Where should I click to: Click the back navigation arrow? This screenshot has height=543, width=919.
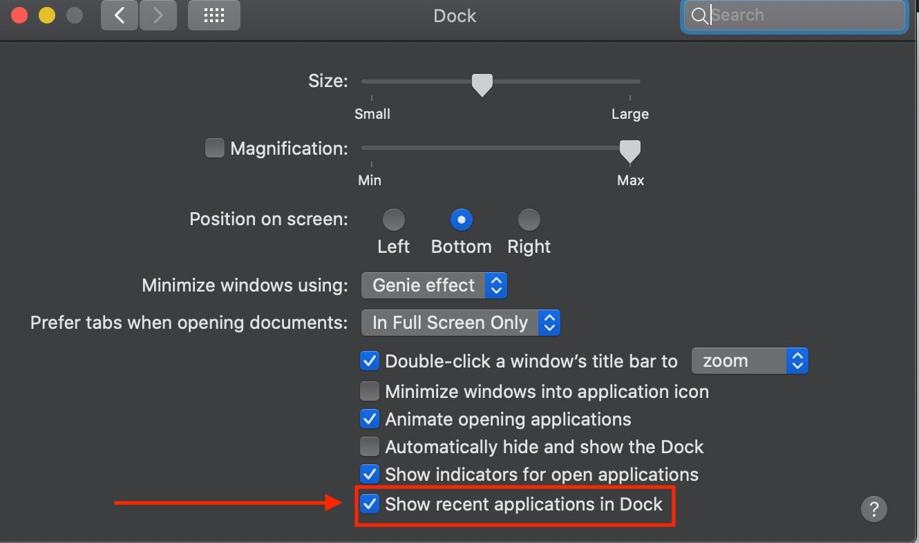pos(119,15)
